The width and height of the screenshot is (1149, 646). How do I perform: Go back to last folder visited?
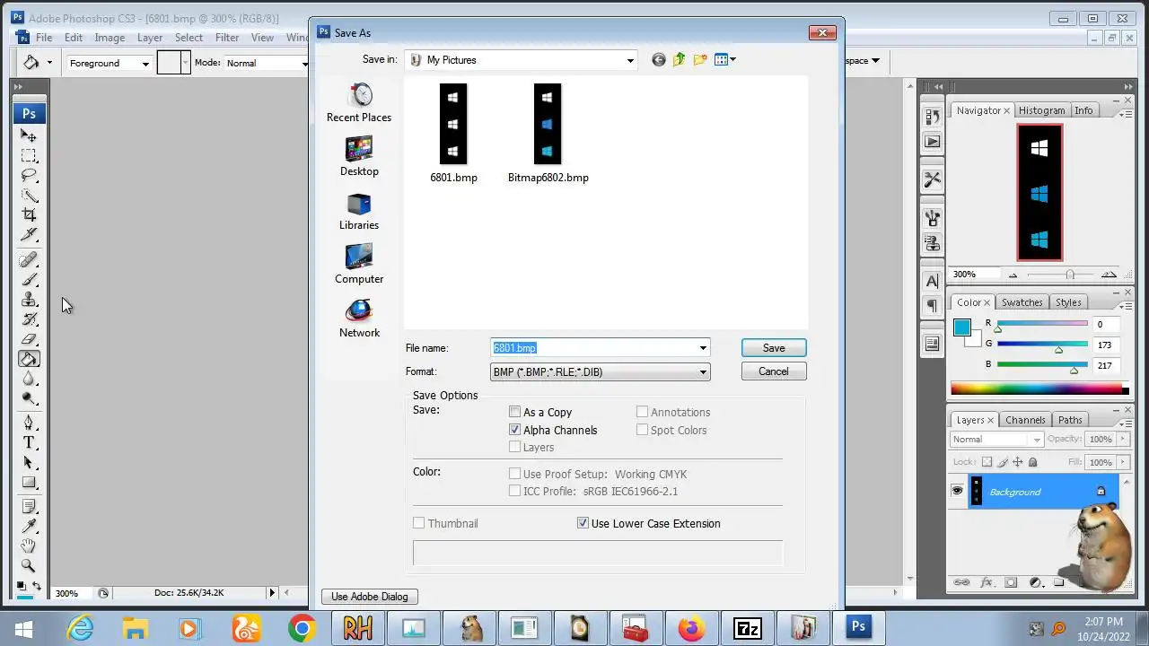tap(658, 60)
